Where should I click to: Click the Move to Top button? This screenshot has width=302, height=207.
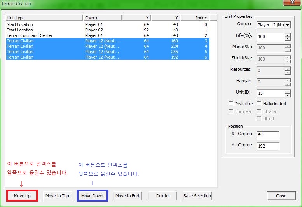(x=58, y=196)
